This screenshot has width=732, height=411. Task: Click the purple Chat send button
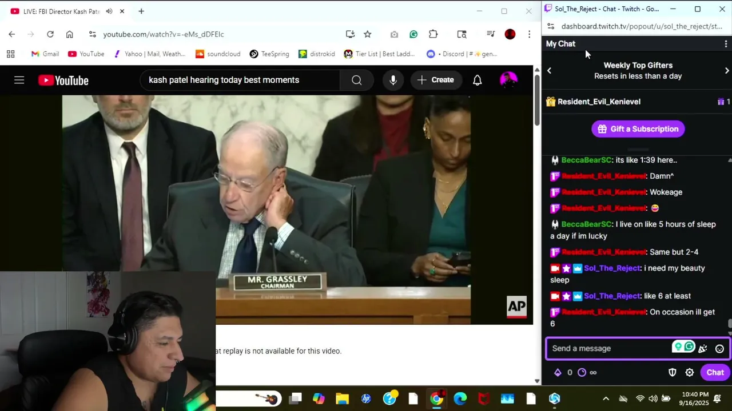point(715,373)
